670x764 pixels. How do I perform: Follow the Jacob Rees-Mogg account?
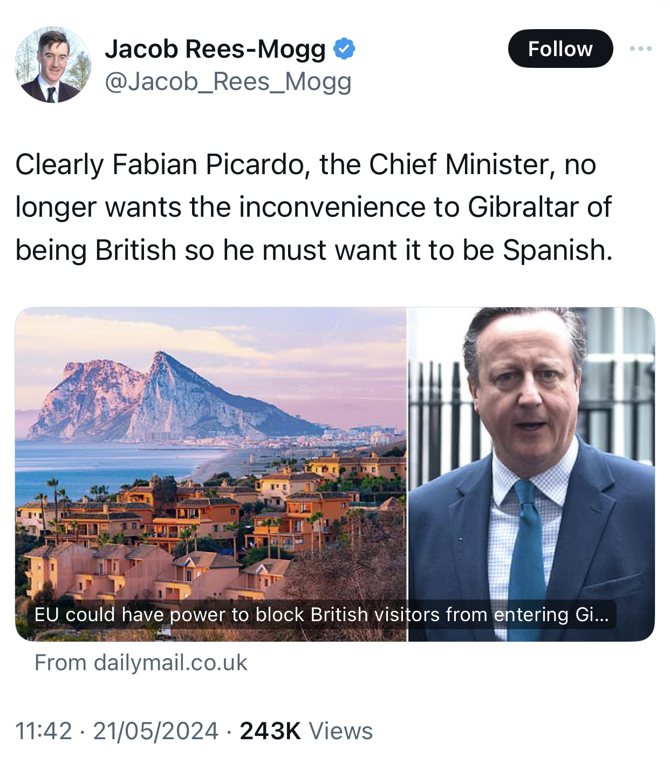click(x=560, y=49)
